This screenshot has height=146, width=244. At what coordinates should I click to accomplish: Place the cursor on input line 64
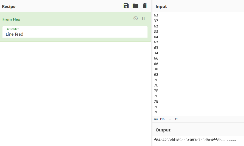[156, 37]
